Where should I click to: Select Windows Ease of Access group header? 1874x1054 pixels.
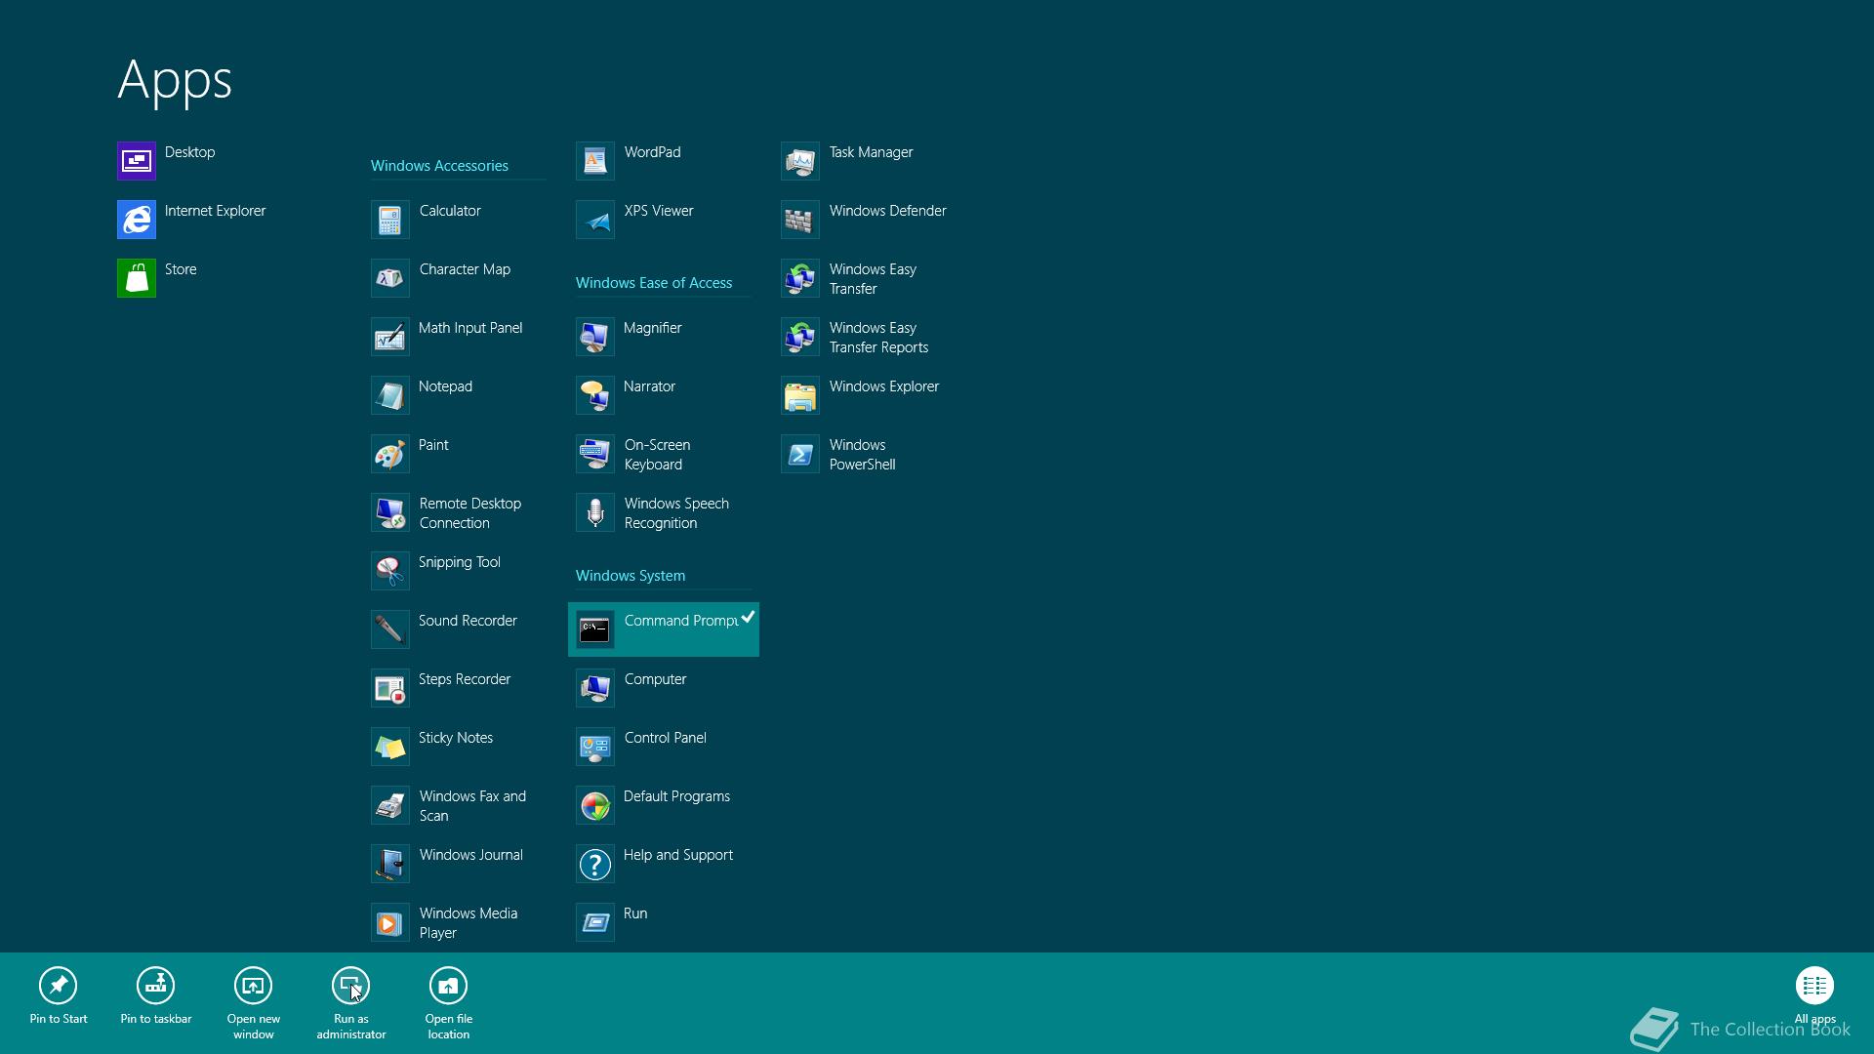(x=654, y=283)
